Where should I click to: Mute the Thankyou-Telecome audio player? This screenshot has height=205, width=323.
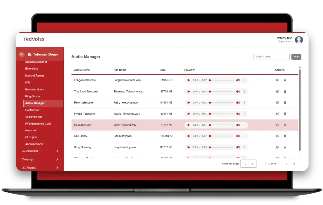pyautogui.click(x=238, y=91)
